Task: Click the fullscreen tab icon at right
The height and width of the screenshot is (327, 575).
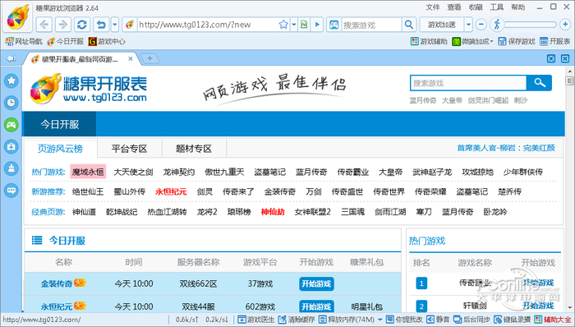Action: click(x=551, y=58)
